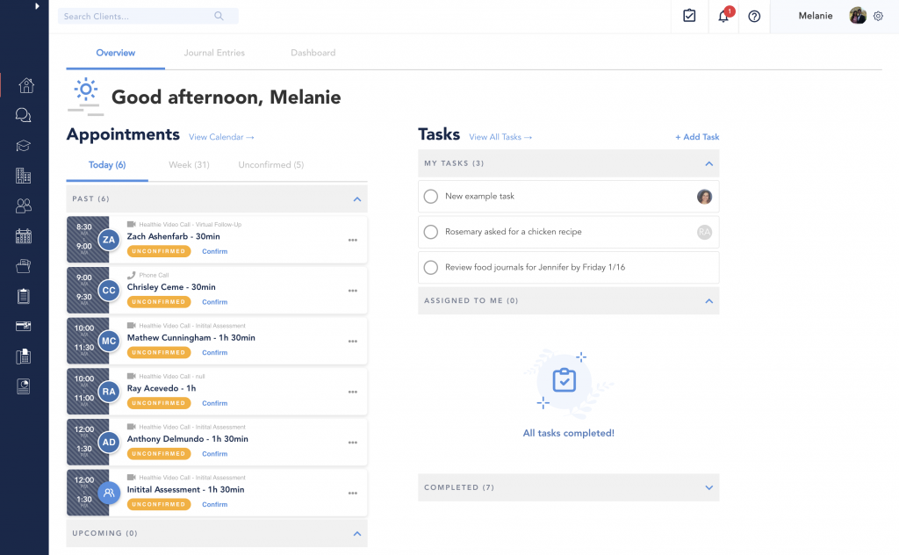The width and height of the screenshot is (899, 555).
Task: Click the ZA client avatar badge
Action: click(109, 240)
